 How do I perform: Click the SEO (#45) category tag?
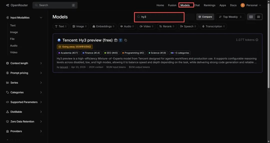pyautogui.click(x=111, y=53)
